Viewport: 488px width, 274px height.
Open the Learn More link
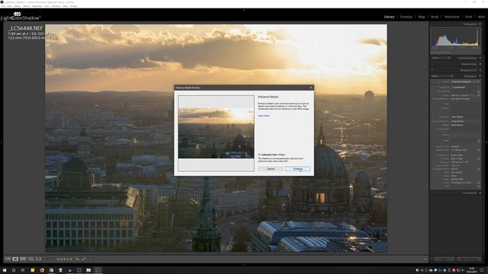coord(264,116)
